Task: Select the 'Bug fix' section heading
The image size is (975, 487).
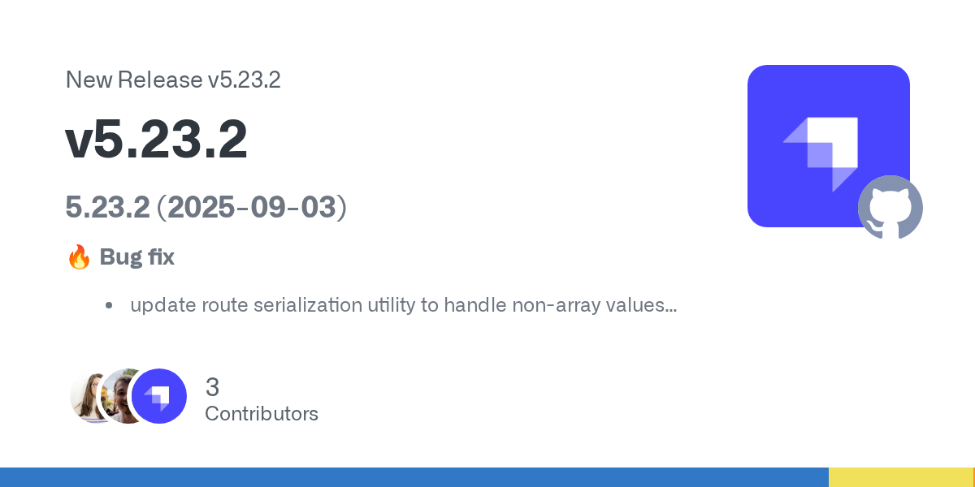Action: pos(136,258)
